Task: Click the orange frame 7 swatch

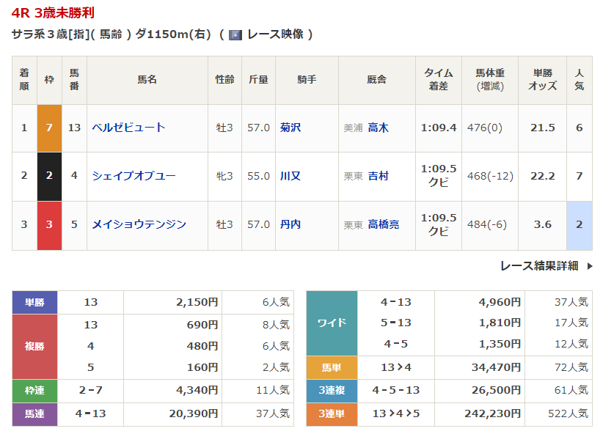Action: click(49, 128)
